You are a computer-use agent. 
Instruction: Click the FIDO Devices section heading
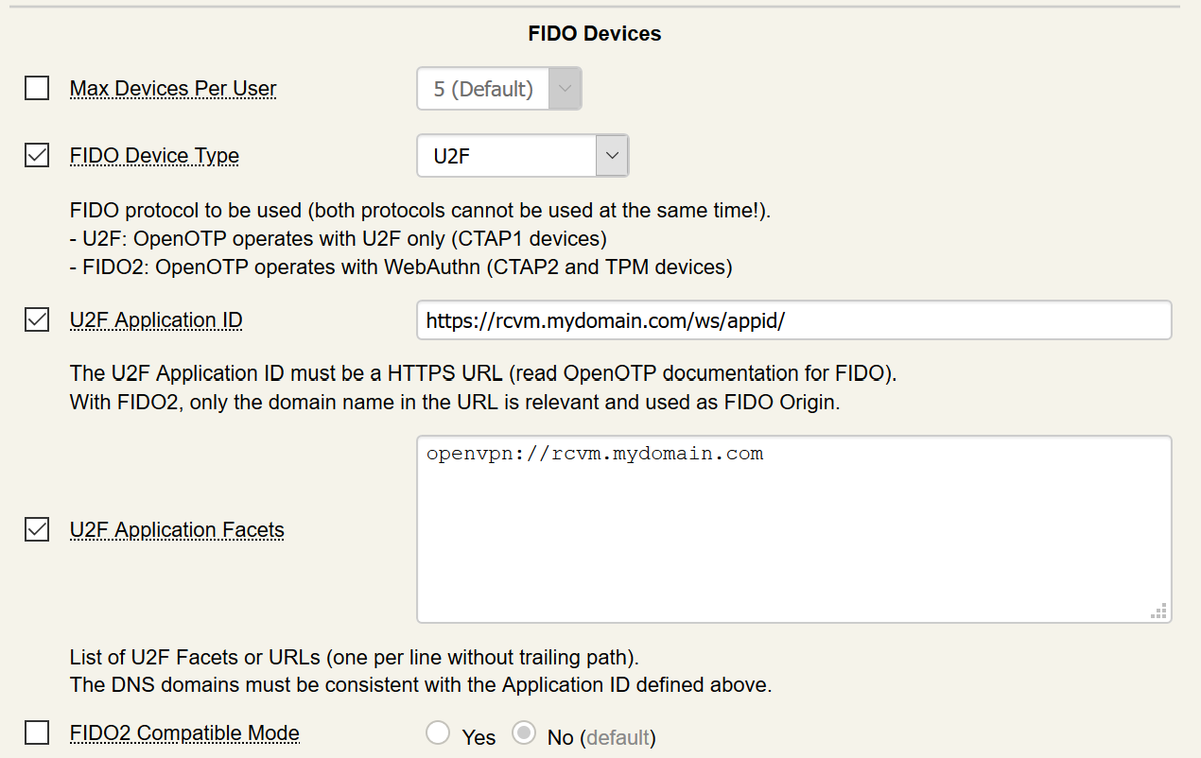click(595, 34)
